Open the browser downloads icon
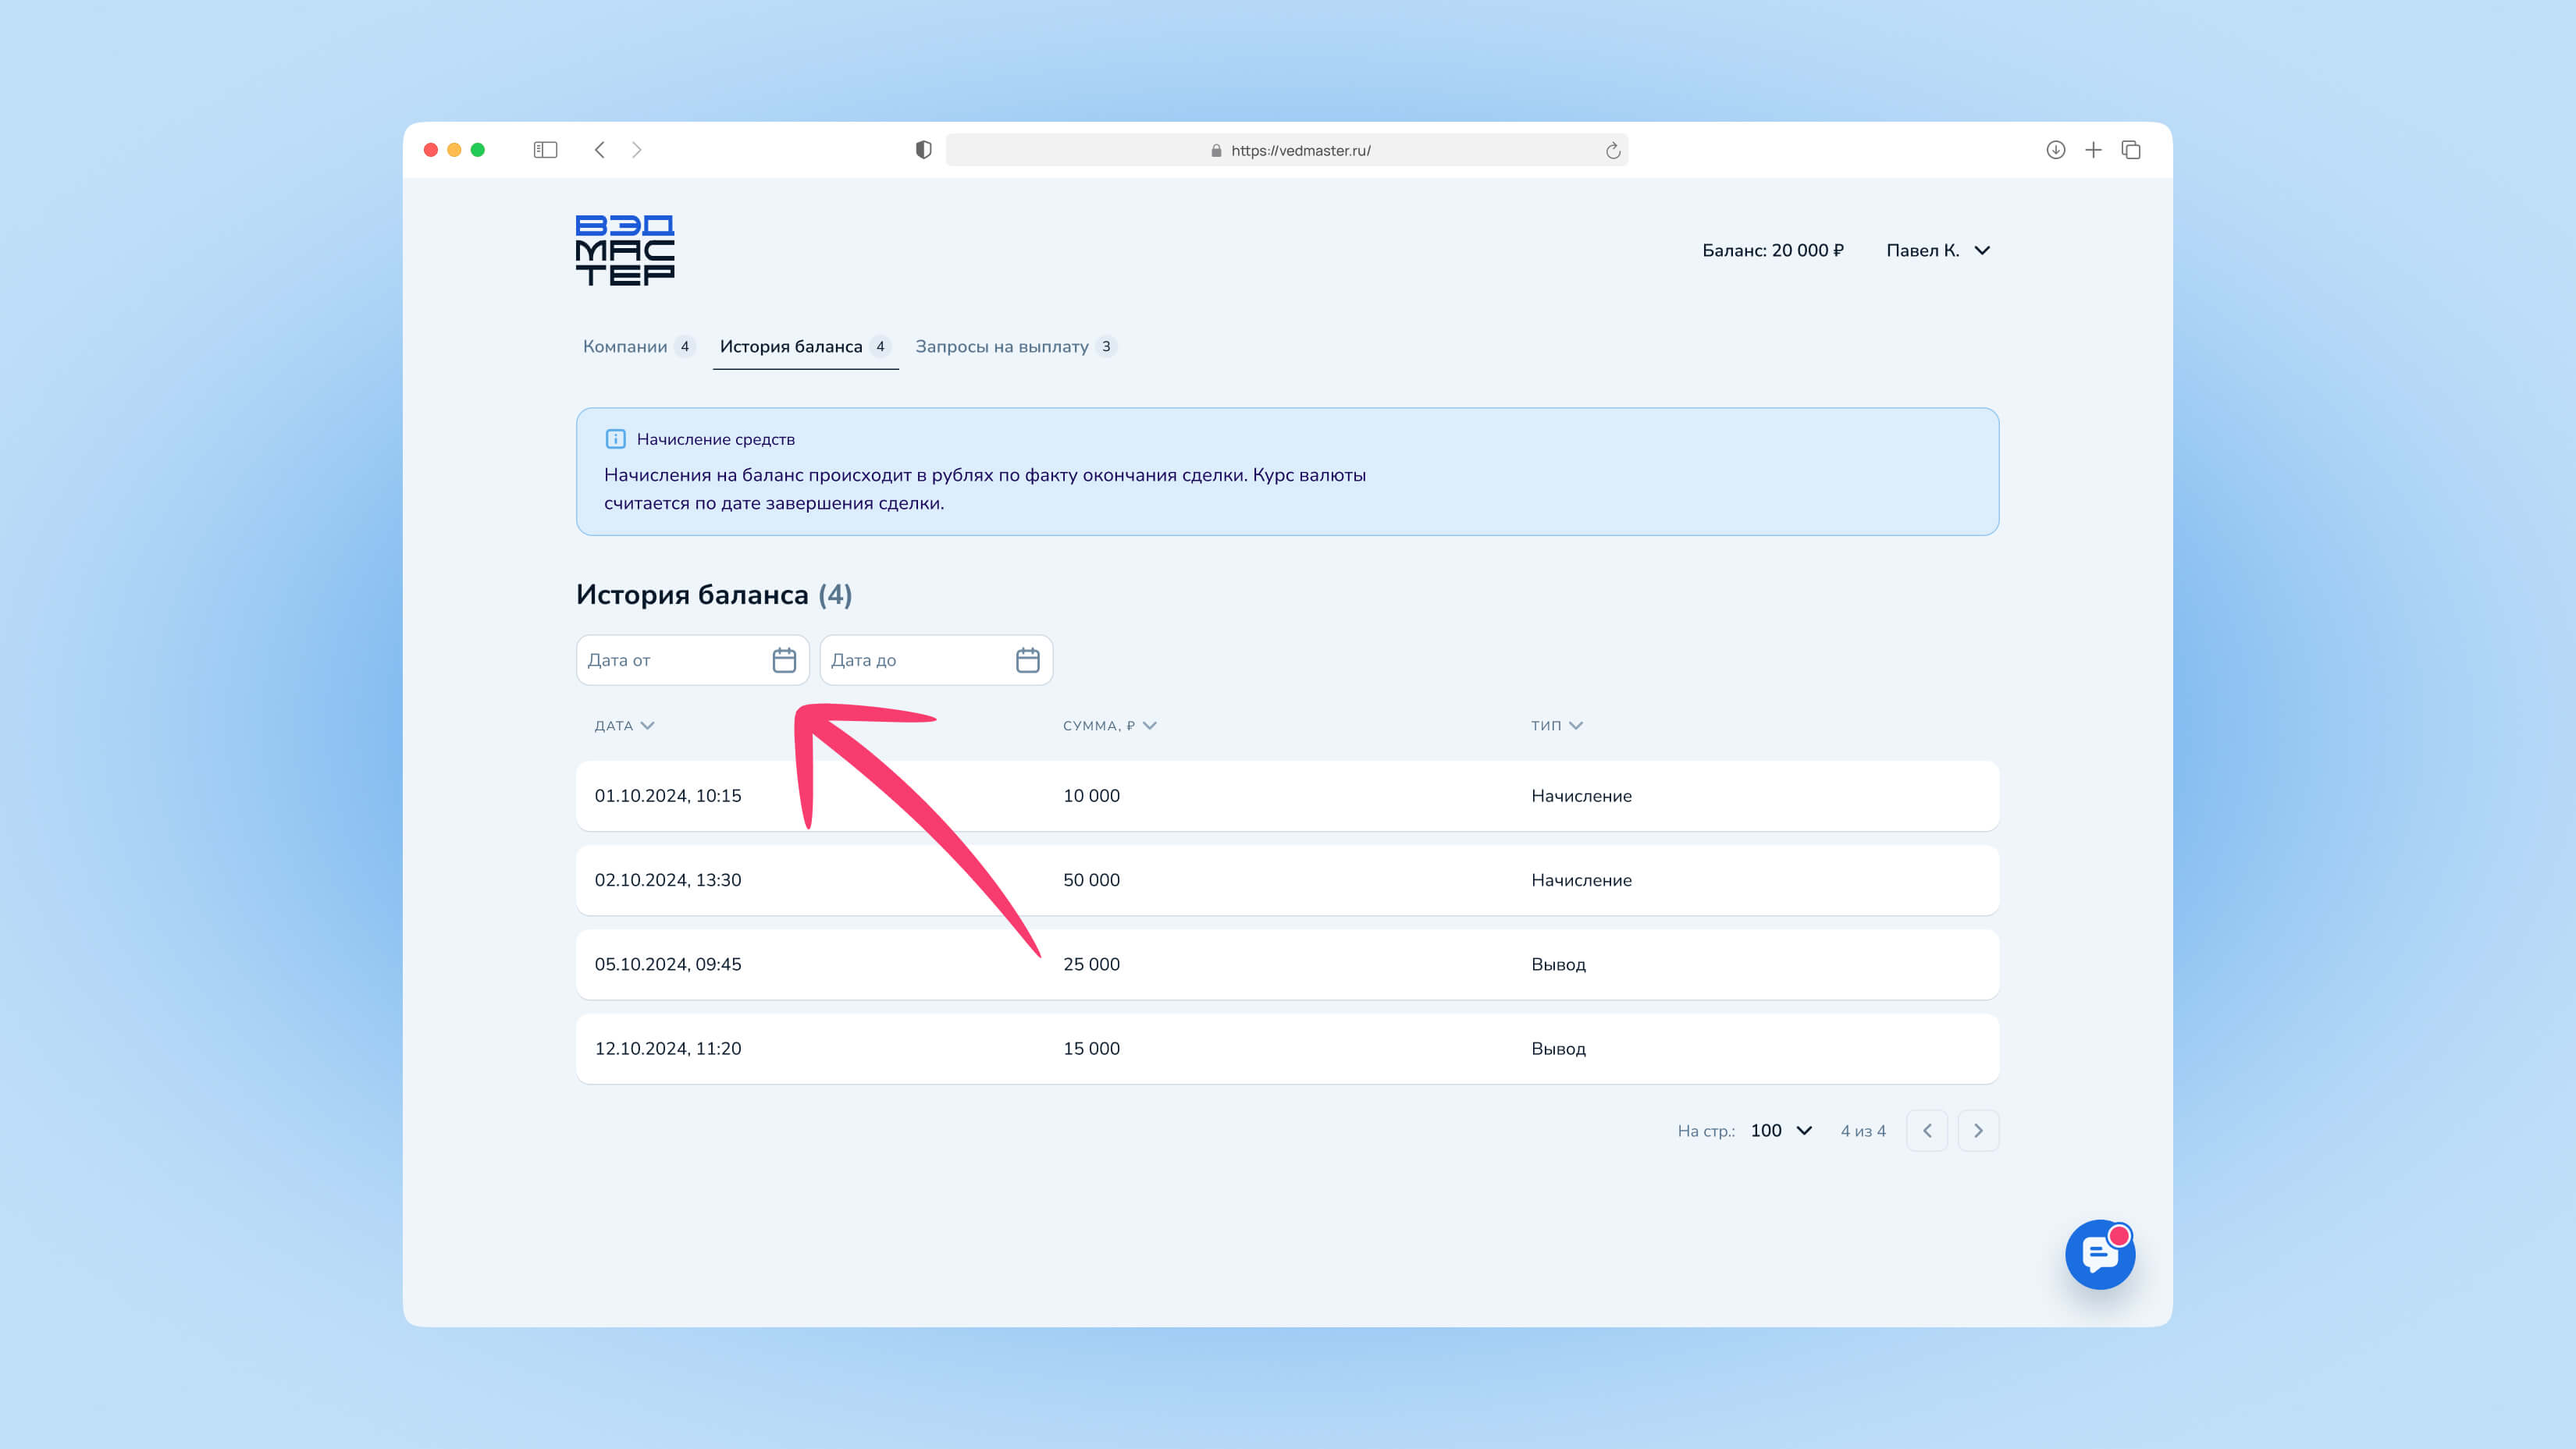2576x1449 pixels. 2055,150
